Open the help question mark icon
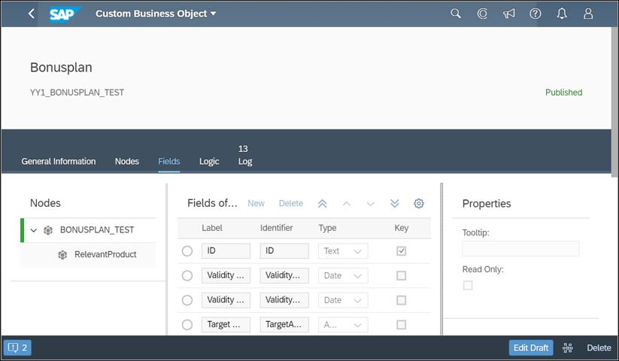 coord(536,14)
